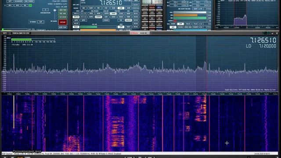This screenshot has height=158, width=281.
Task: Click the green squelch level bar
Action: pyautogui.click(x=98, y=27)
